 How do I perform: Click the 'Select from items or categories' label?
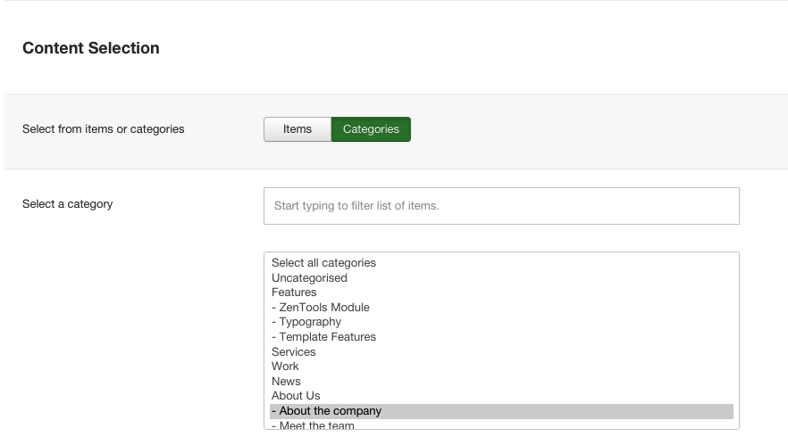(104, 129)
